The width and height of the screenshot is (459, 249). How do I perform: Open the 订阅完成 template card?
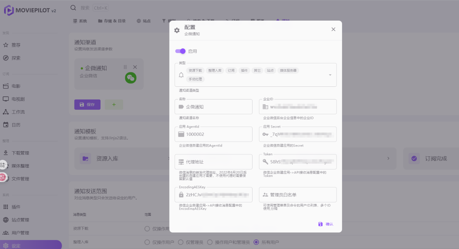pos(431,158)
